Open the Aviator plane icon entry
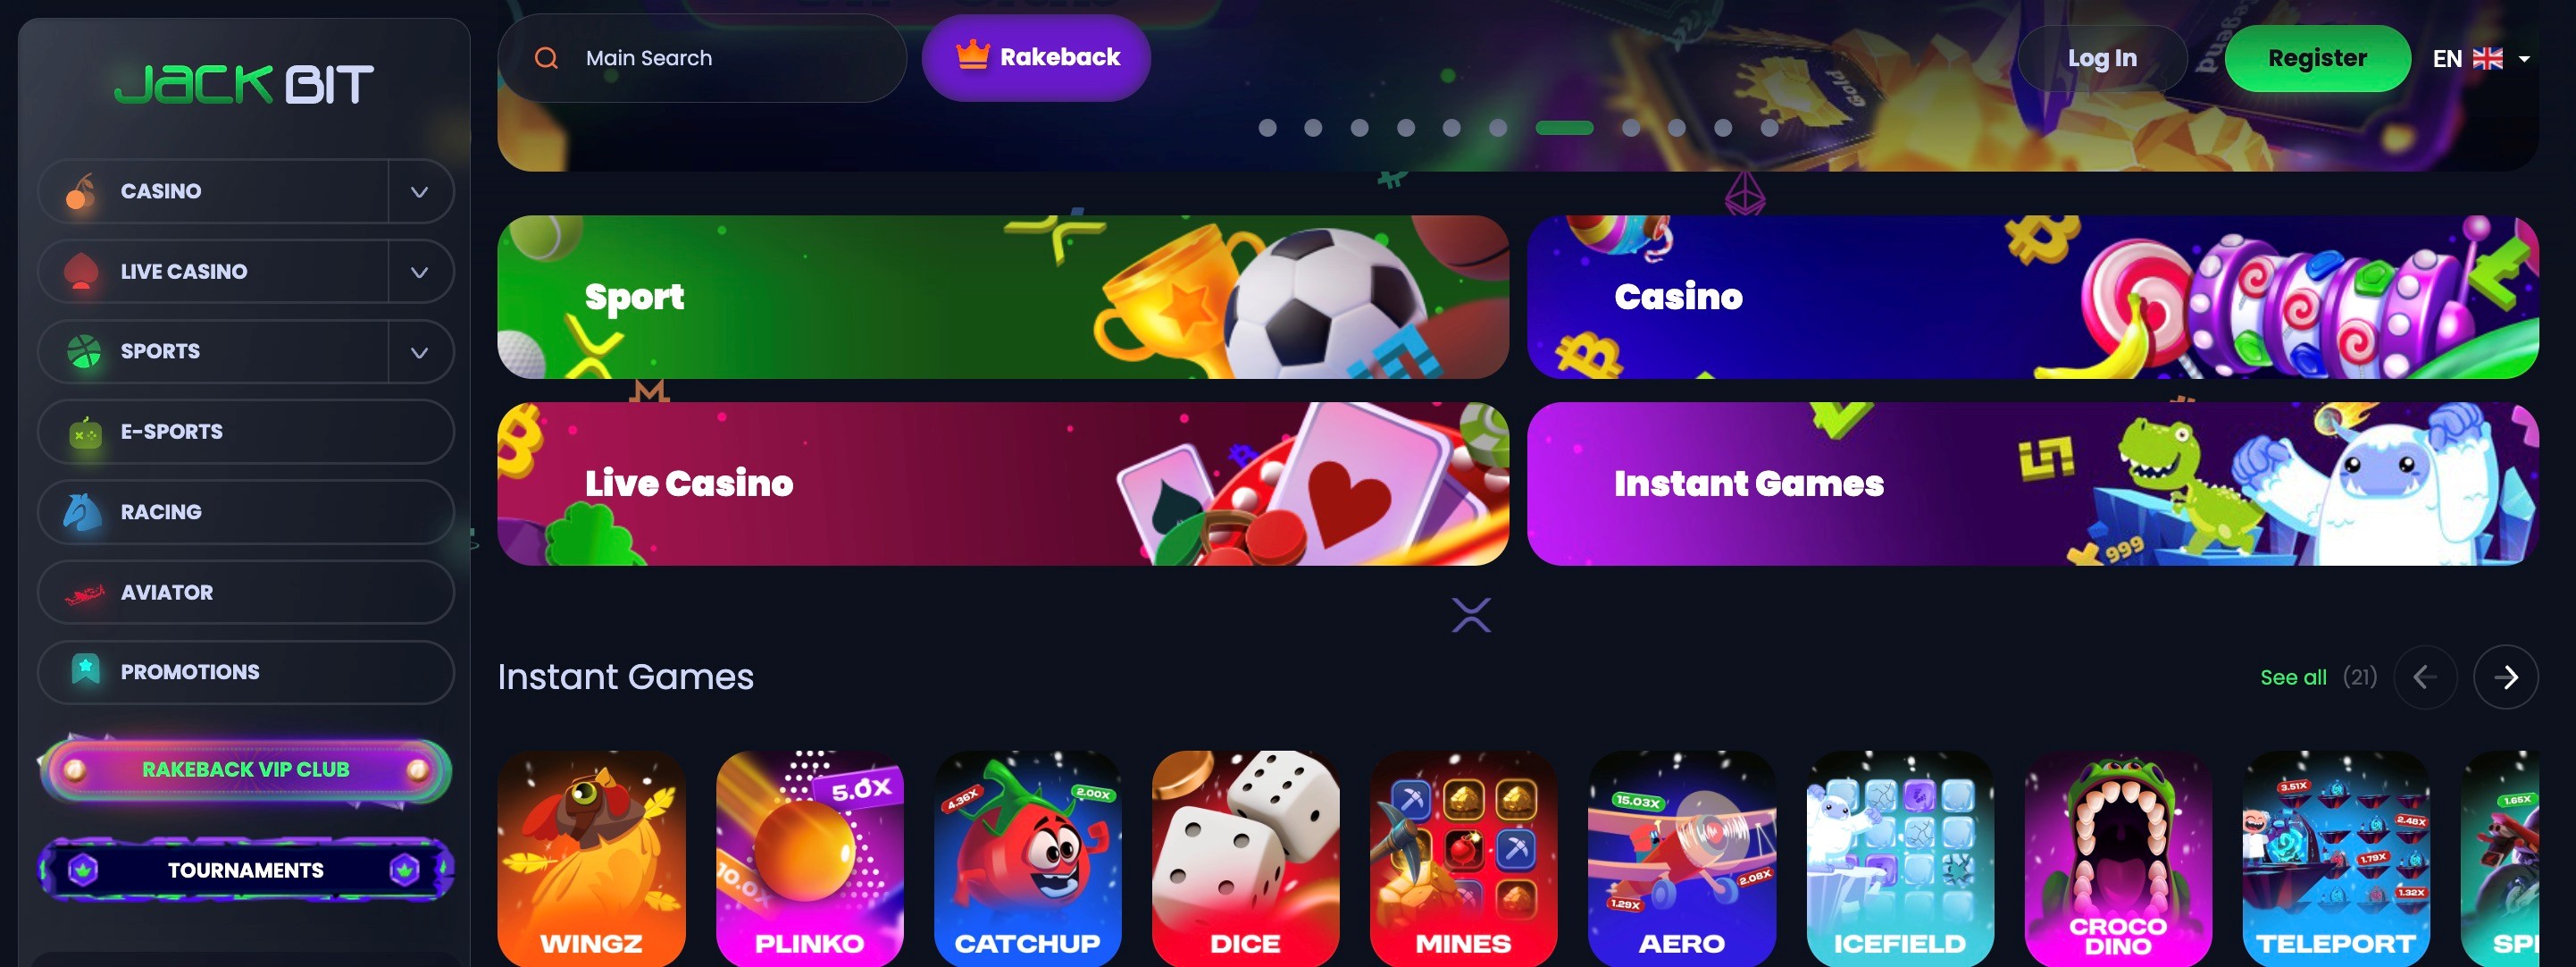Viewport: 2576px width, 967px height. (x=85, y=593)
